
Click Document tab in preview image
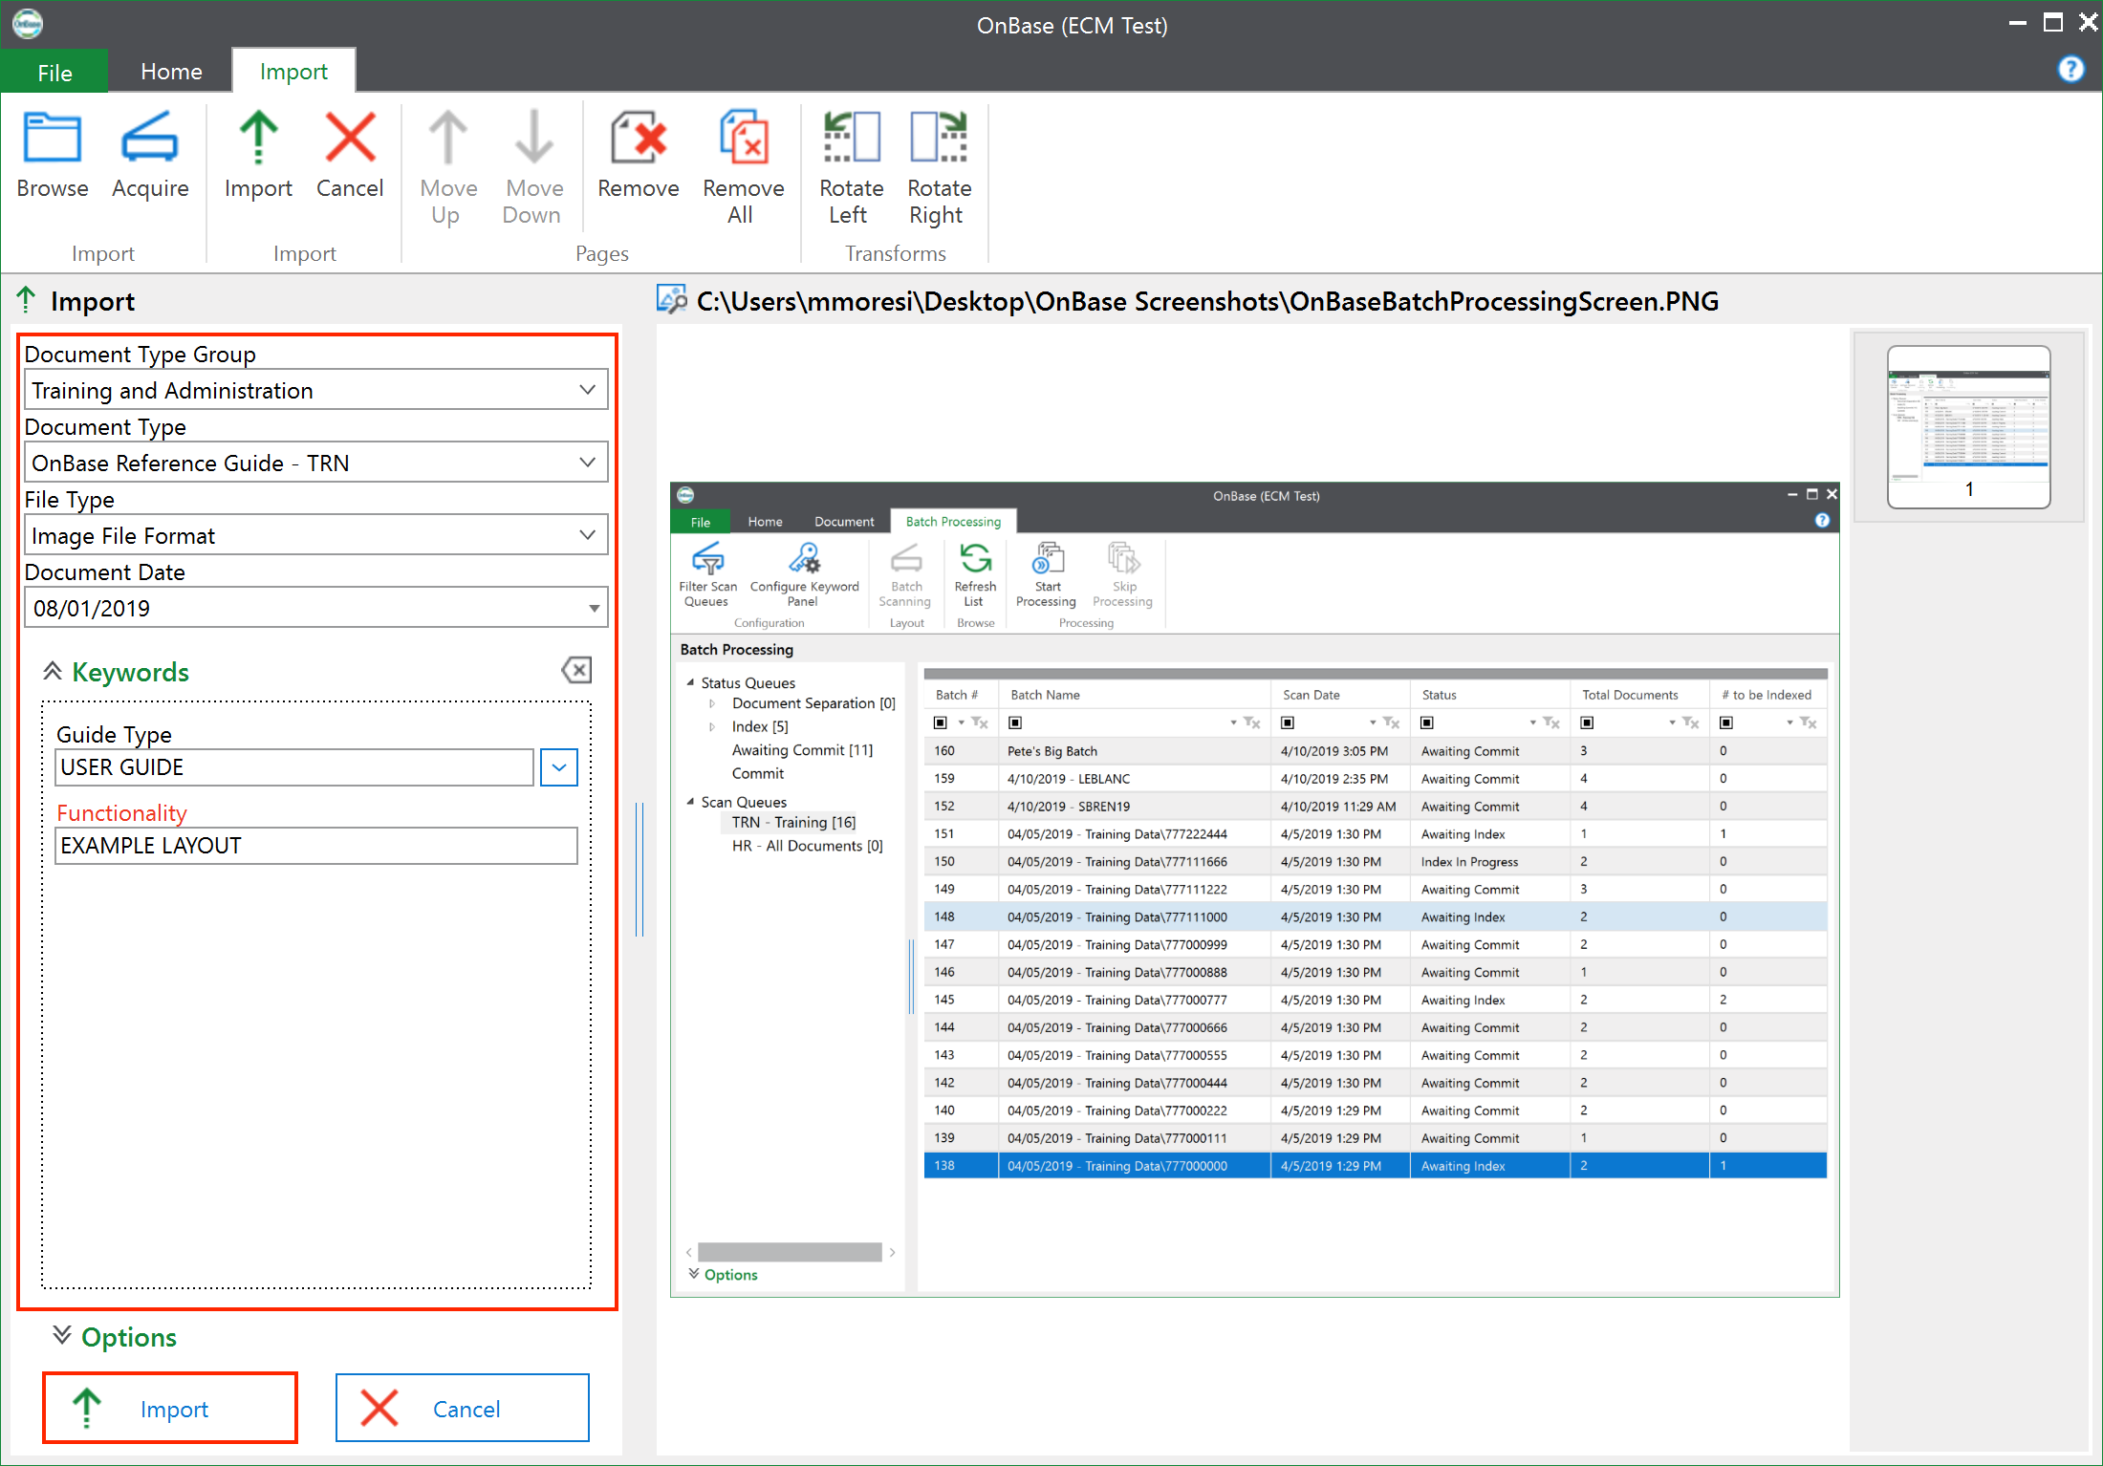point(844,521)
